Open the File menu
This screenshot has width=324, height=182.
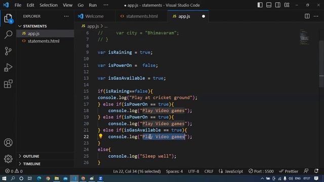(x=18, y=5)
